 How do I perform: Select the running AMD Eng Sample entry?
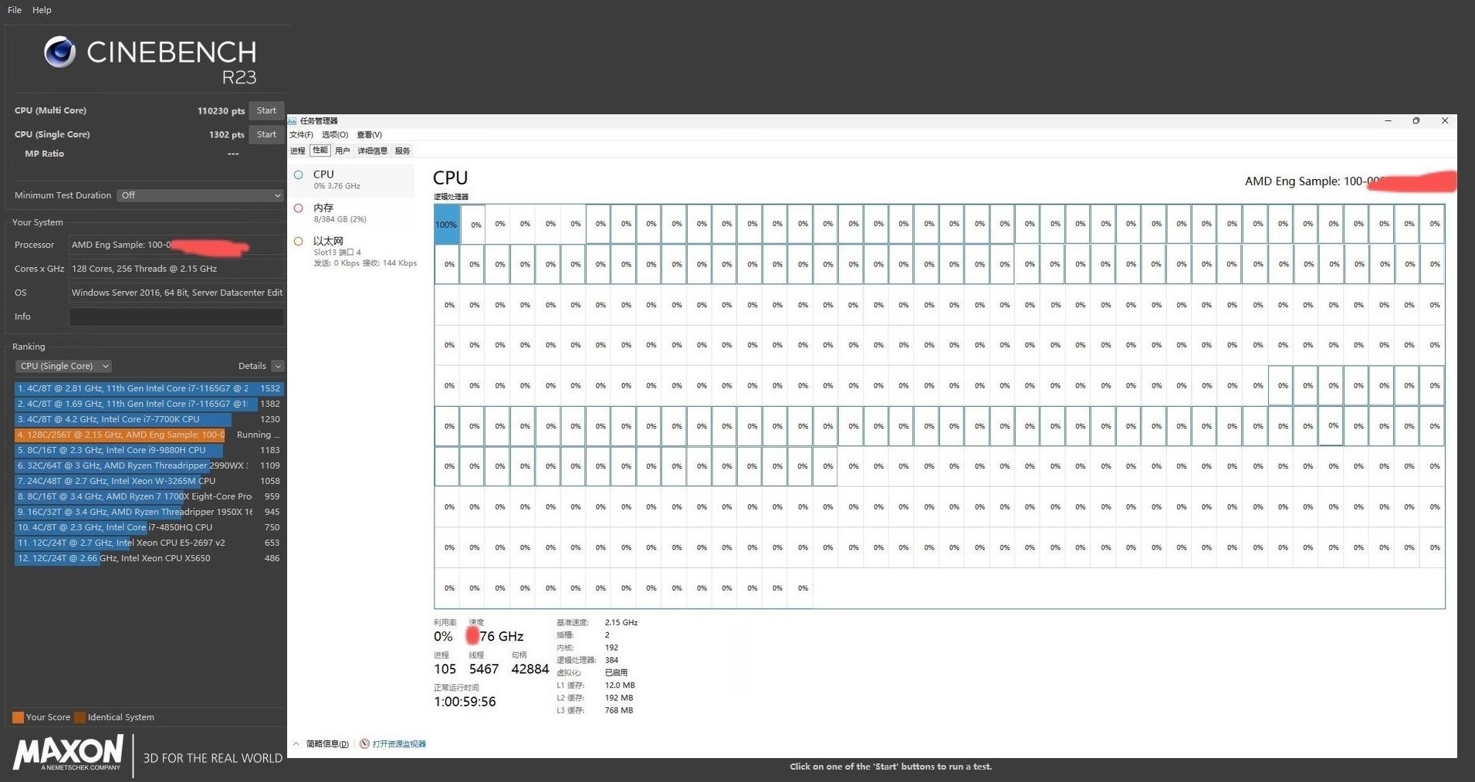[x=149, y=435]
